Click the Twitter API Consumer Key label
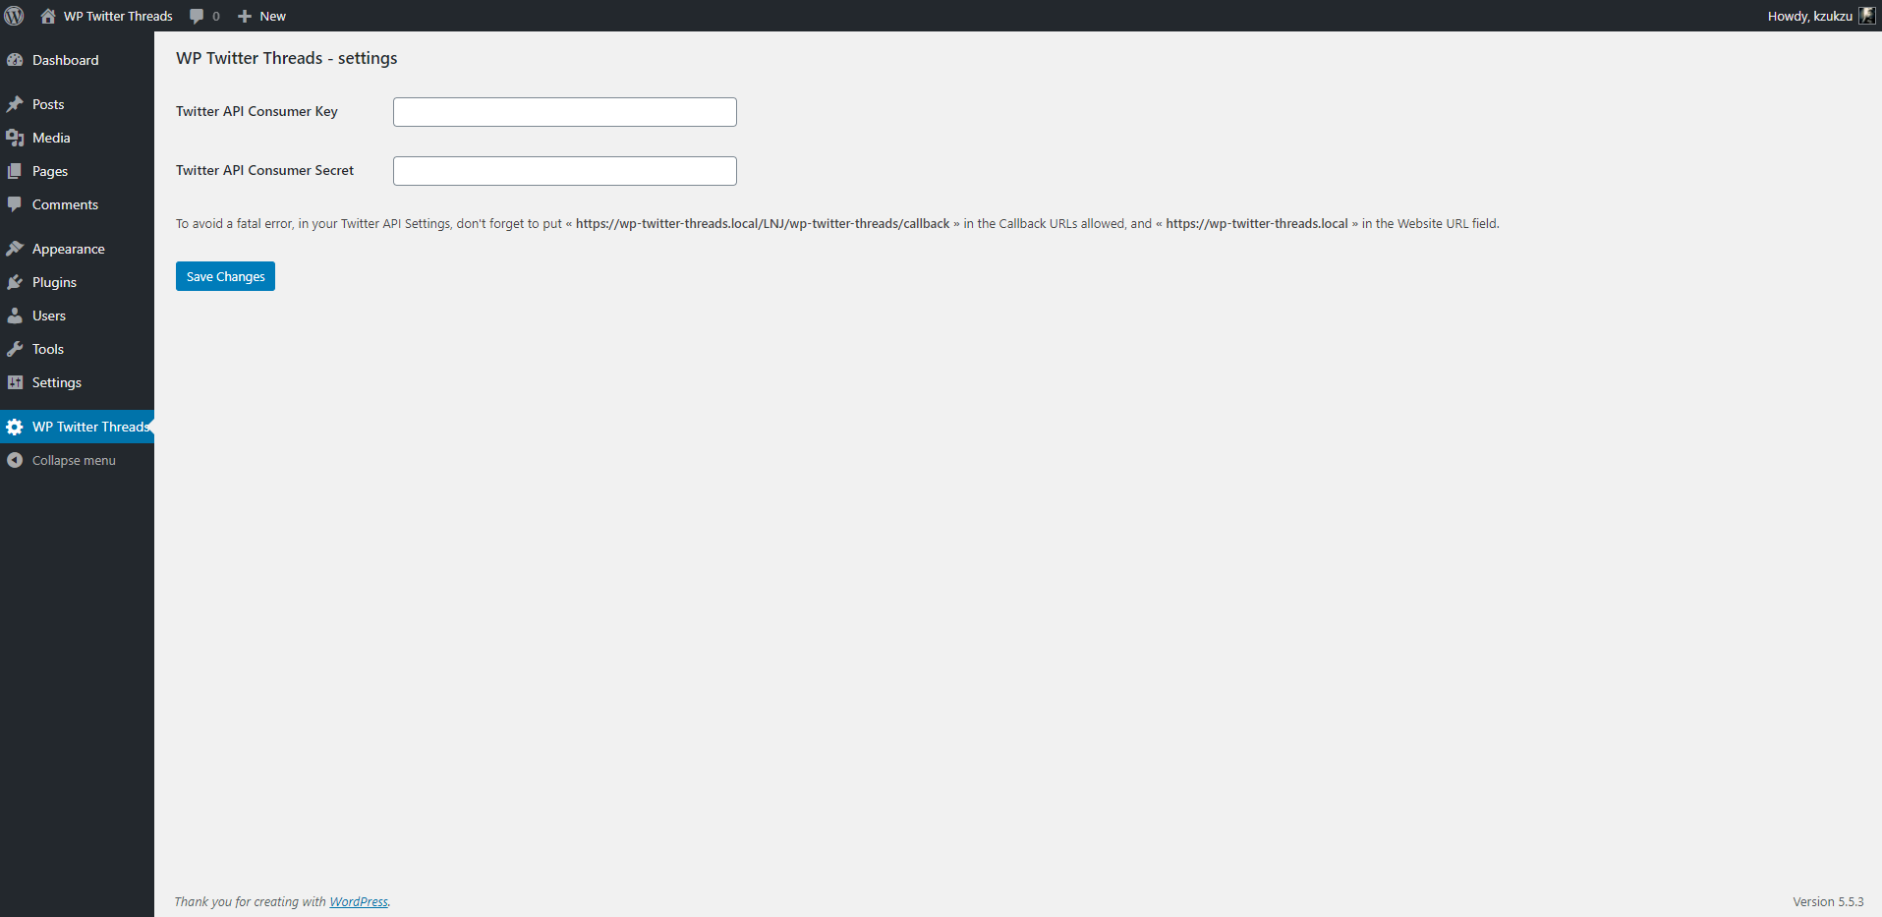 click(257, 111)
